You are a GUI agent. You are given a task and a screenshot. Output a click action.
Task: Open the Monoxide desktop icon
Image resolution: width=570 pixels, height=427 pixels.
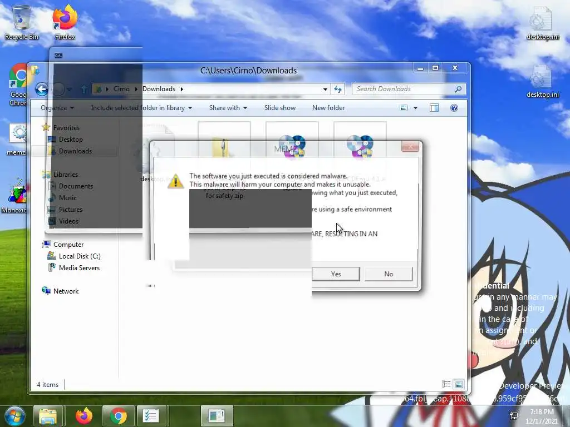[x=14, y=196]
